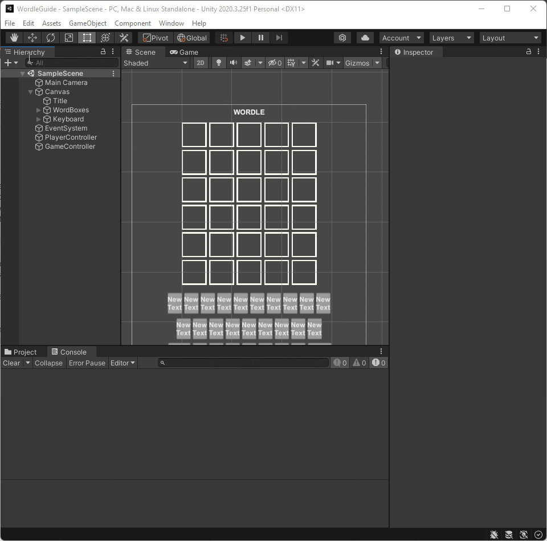This screenshot has width=547, height=541.
Task: Select the Rotate tool
Action: (50, 38)
